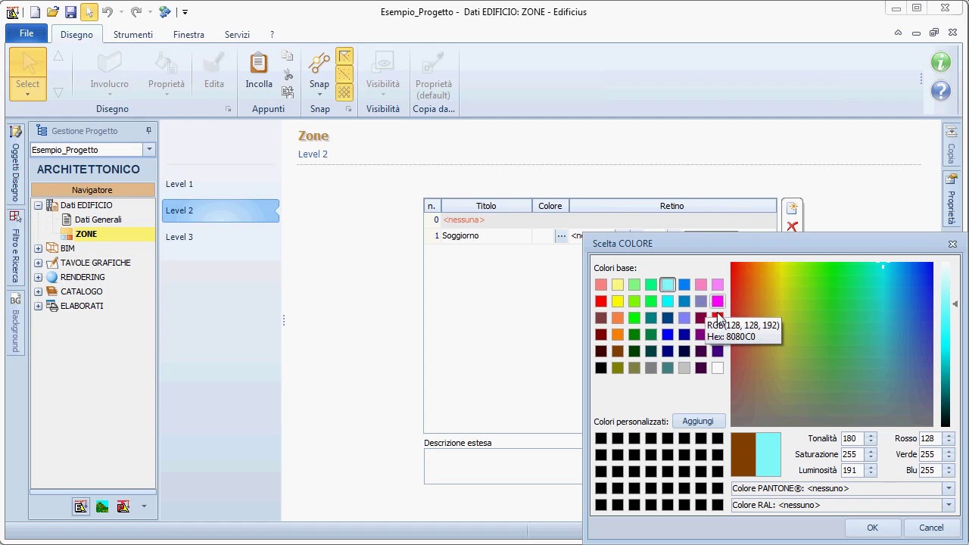
Task: Collapse the Dati EDIFICIO tree node
Action: pyautogui.click(x=39, y=205)
